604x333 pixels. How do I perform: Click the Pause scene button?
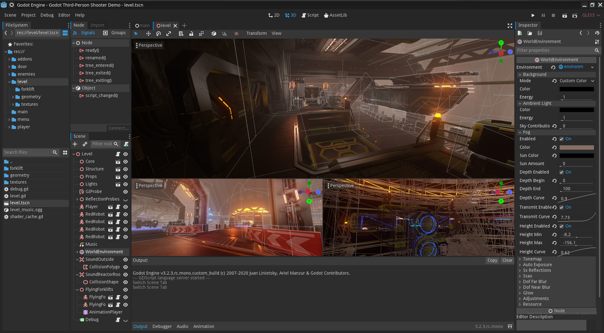543,15
